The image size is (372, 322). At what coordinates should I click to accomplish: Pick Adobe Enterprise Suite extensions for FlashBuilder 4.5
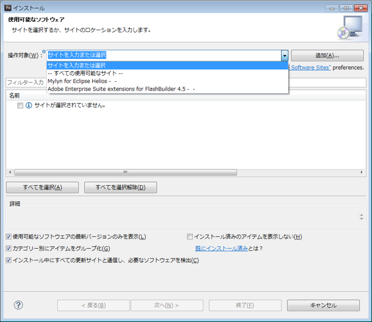coord(167,89)
